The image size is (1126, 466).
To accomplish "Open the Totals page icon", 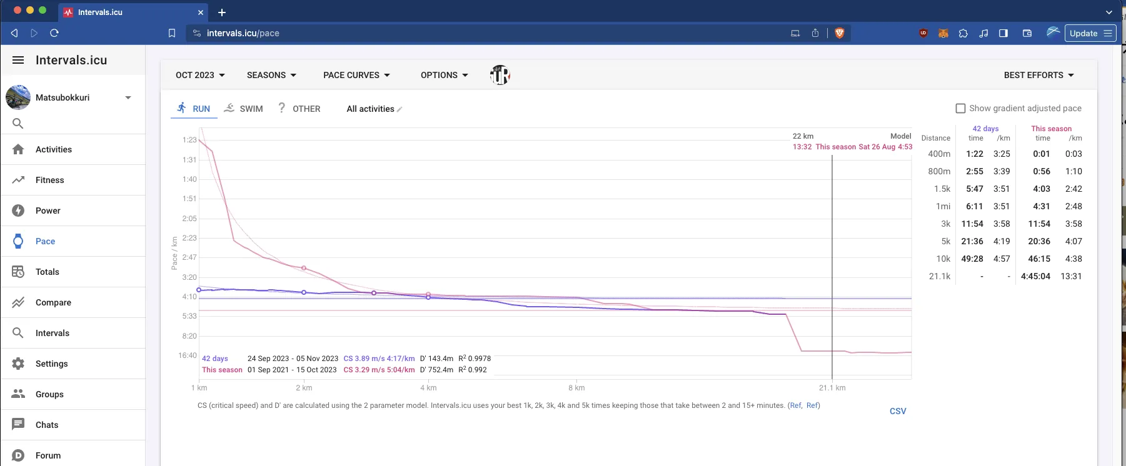I will pyautogui.click(x=18, y=272).
